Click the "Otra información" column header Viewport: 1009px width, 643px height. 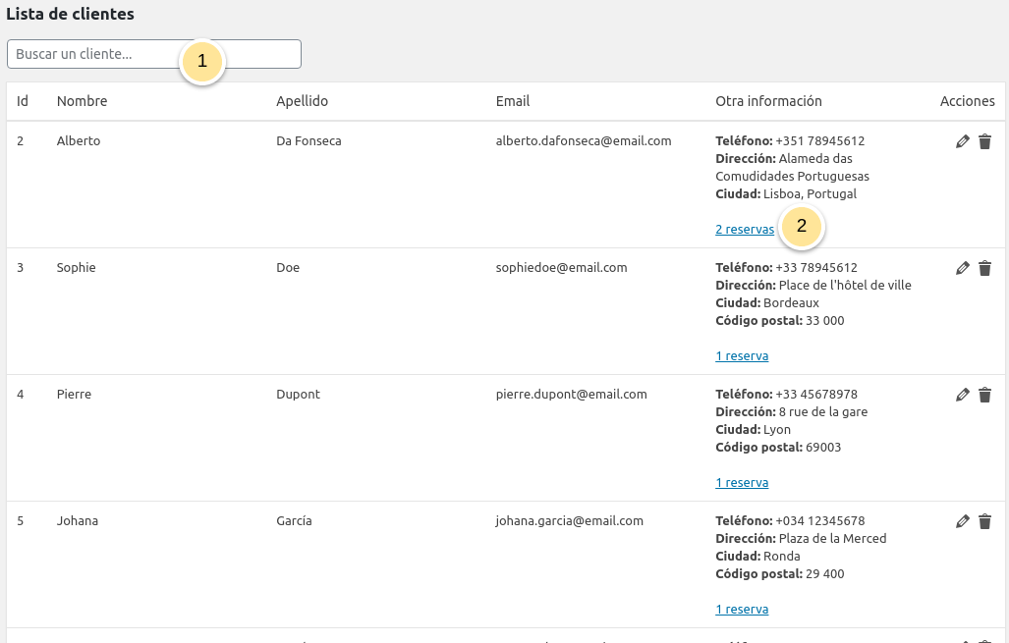(768, 101)
